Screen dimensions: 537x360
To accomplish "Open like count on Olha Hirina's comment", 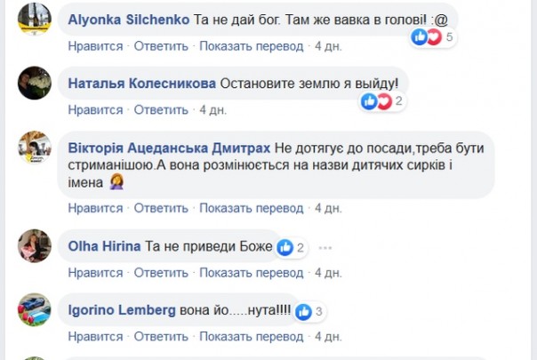I will point(292,247).
